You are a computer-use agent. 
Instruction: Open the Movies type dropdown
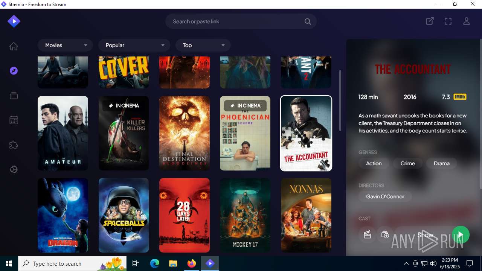click(x=65, y=45)
